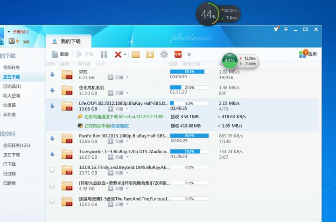Click 云播 play icon for Pacific.Rim
The height and width of the screenshot is (222, 336).
[111, 141]
